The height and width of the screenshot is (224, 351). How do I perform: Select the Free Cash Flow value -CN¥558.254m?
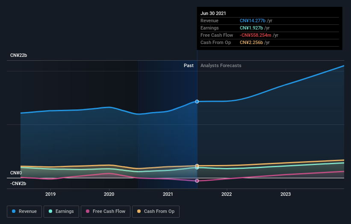point(255,35)
